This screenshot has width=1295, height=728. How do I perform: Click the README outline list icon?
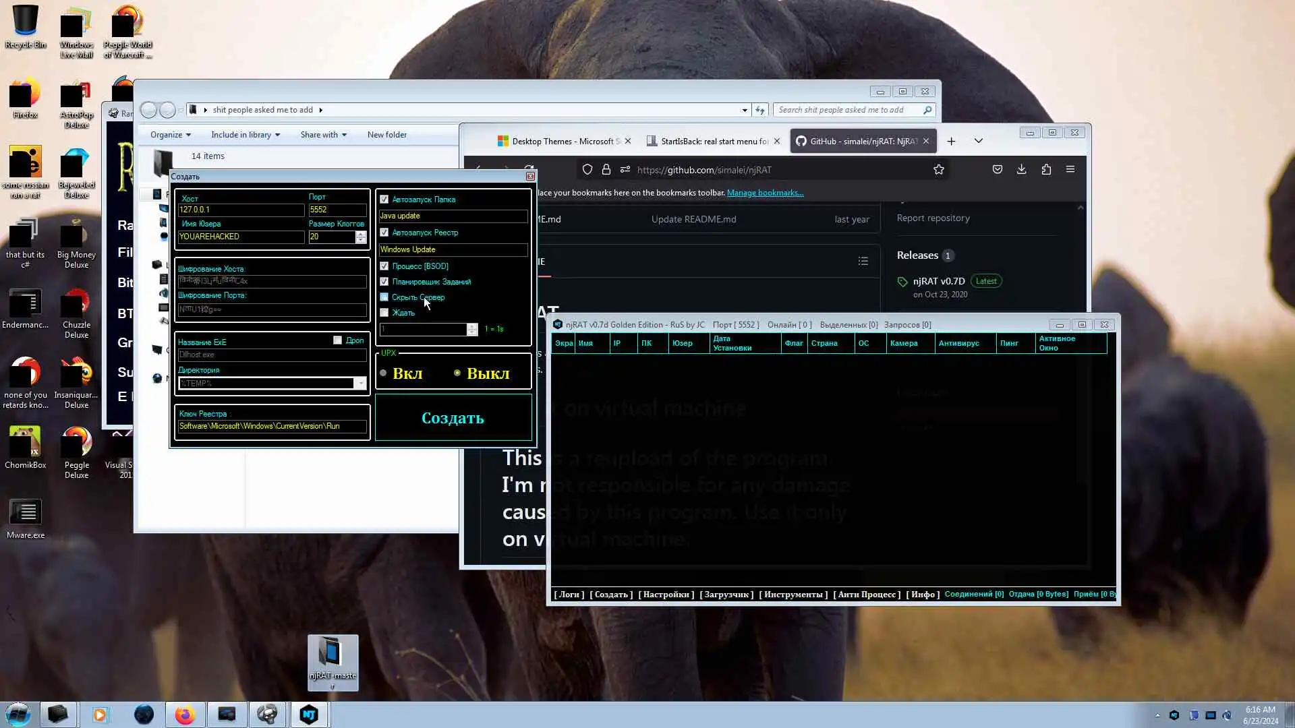863,262
